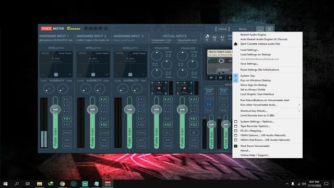Toggle B2 routing on Hardware Input 2
334x188 pixels.
[x=104, y=125]
